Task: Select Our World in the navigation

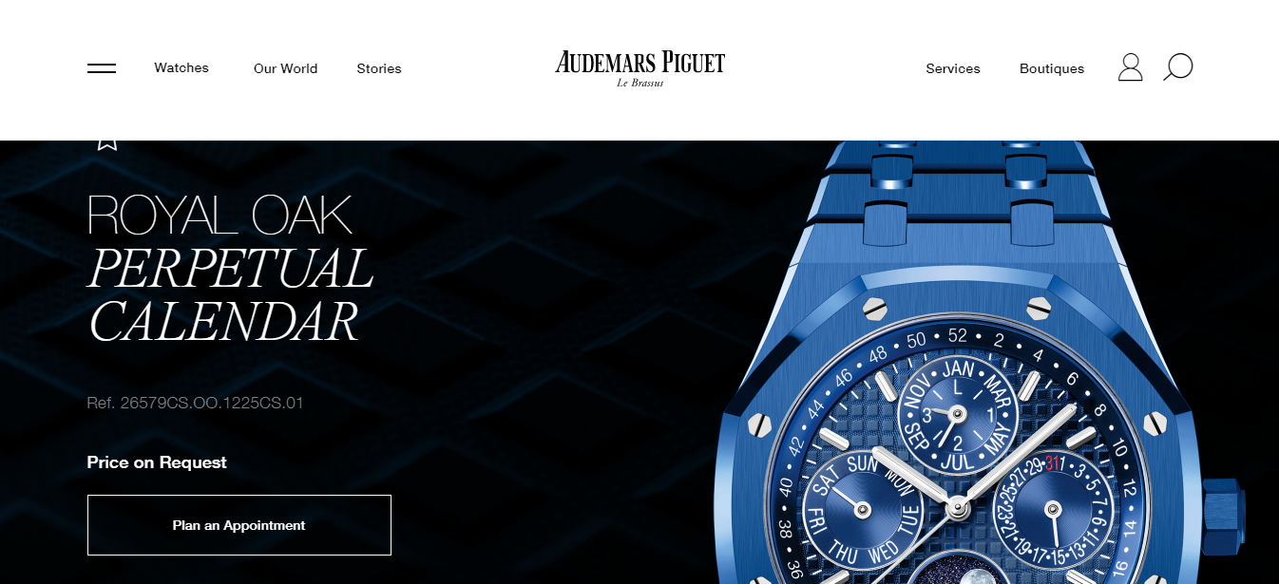Action: coord(285,68)
